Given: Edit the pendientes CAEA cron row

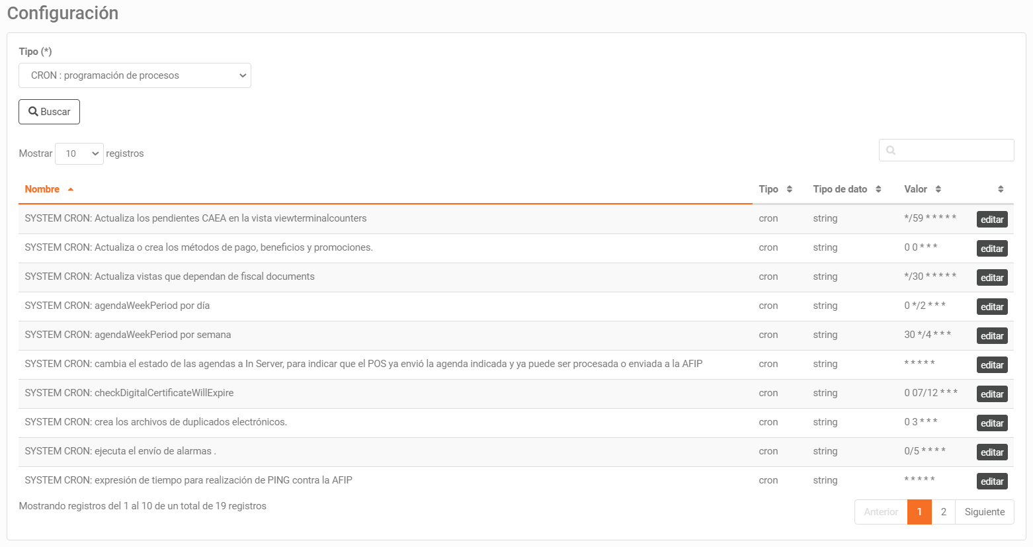Looking at the screenshot, I should pyautogui.click(x=992, y=220).
